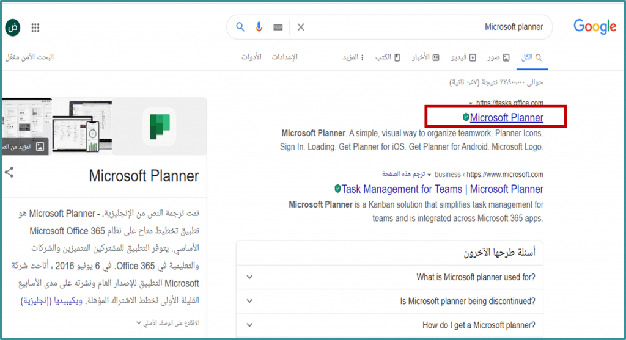Screen dimensions: 626x340
Task: Go to Google home via logo
Action: tap(595, 27)
